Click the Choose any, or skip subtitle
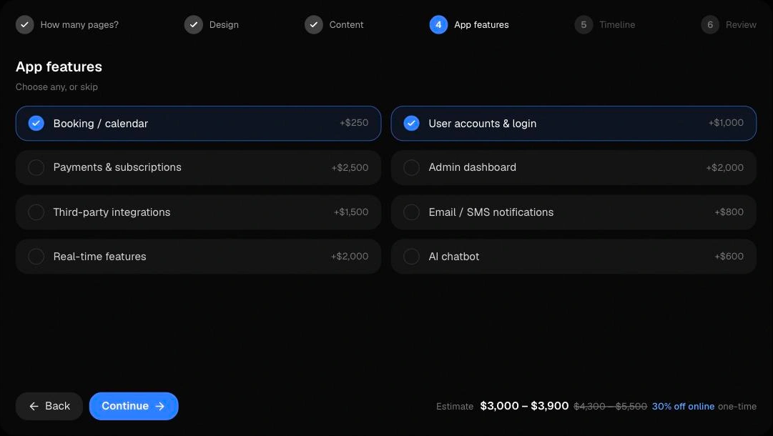 [56, 86]
